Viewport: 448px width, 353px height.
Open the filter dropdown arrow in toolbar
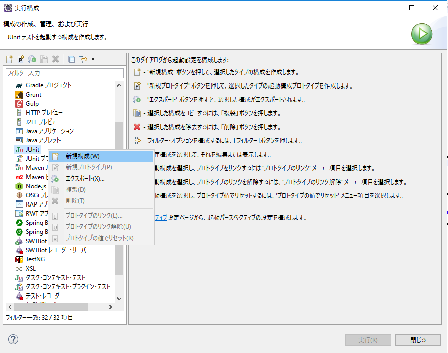pyautogui.click(x=93, y=60)
